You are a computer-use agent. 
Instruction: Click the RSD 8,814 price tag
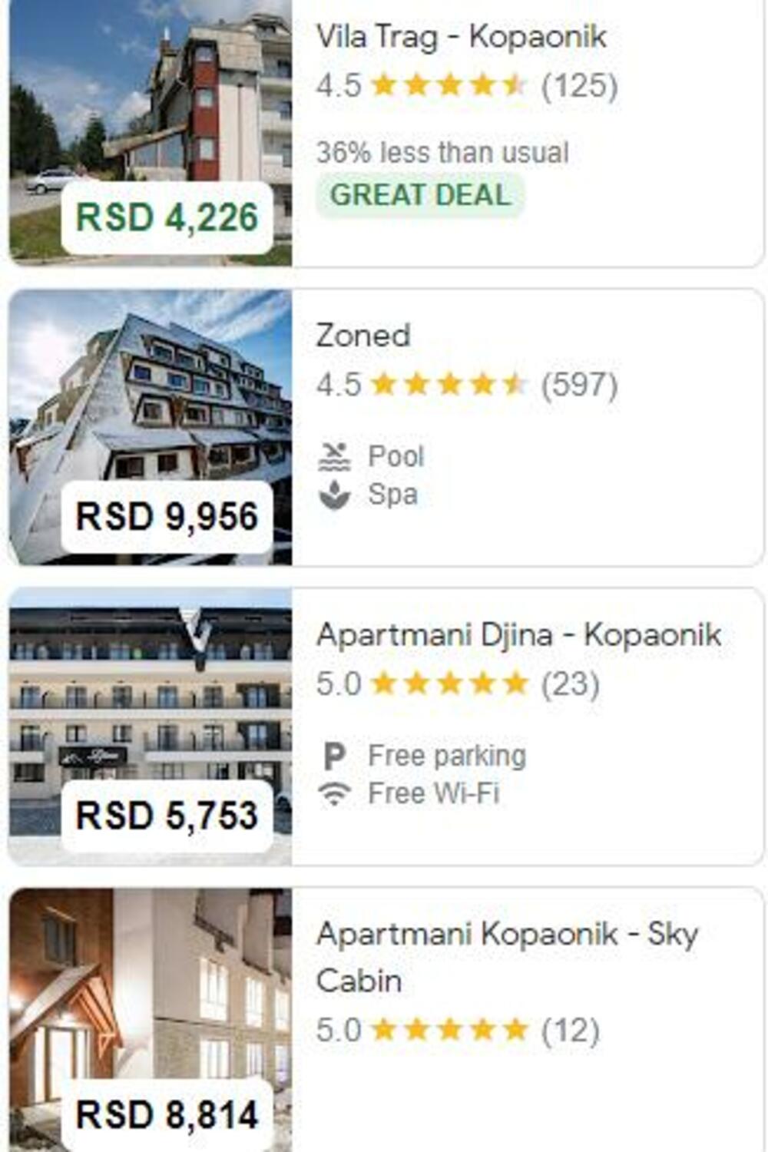tap(167, 1115)
